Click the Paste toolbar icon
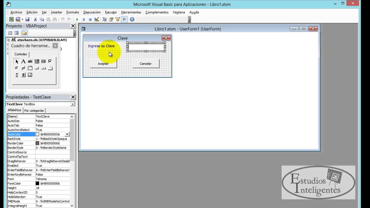This screenshot has height=208, width=370. (48, 19)
